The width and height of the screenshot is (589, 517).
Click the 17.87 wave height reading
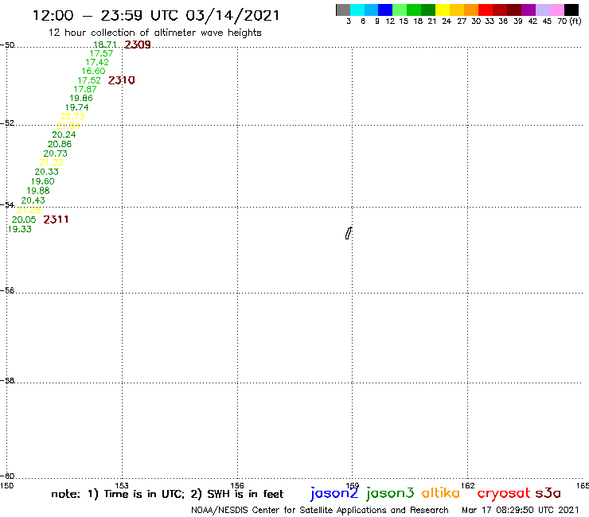click(x=85, y=89)
